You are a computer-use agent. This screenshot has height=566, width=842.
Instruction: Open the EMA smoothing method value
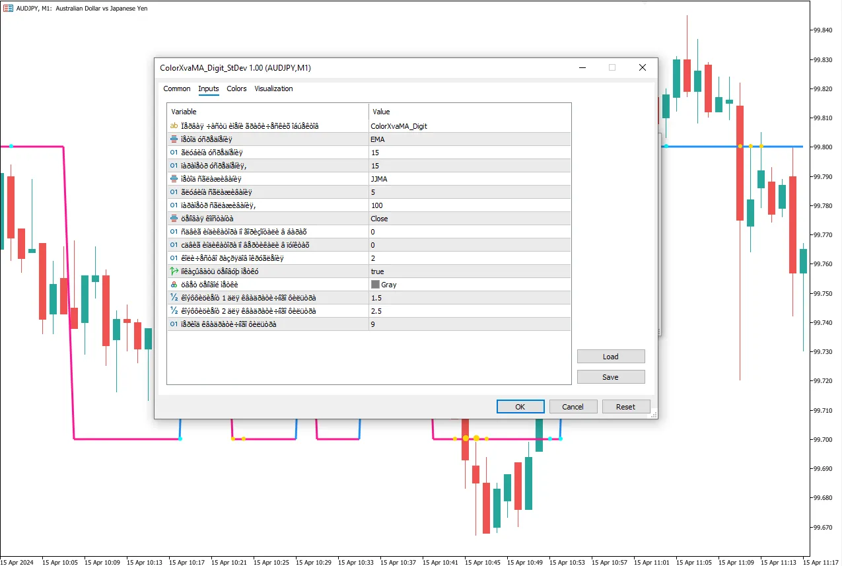pyautogui.click(x=469, y=139)
